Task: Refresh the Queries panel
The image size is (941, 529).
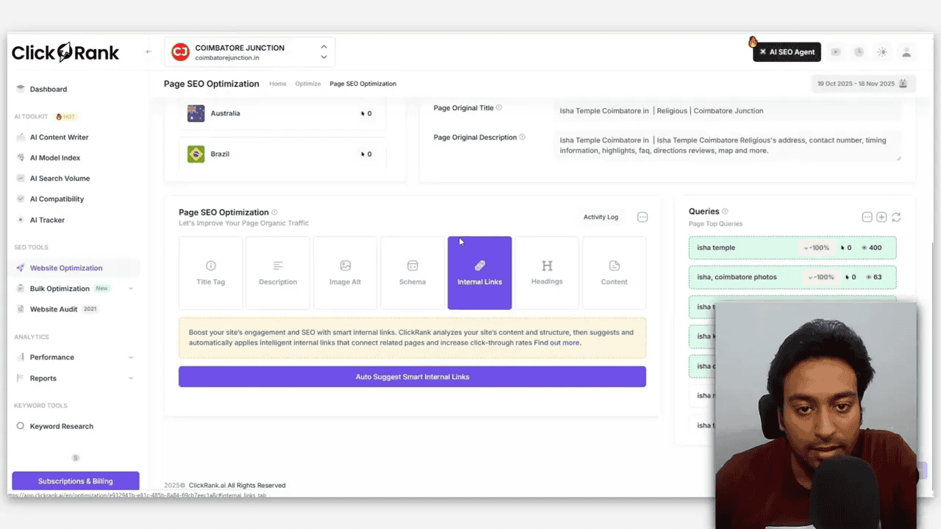Action: (896, 217)
